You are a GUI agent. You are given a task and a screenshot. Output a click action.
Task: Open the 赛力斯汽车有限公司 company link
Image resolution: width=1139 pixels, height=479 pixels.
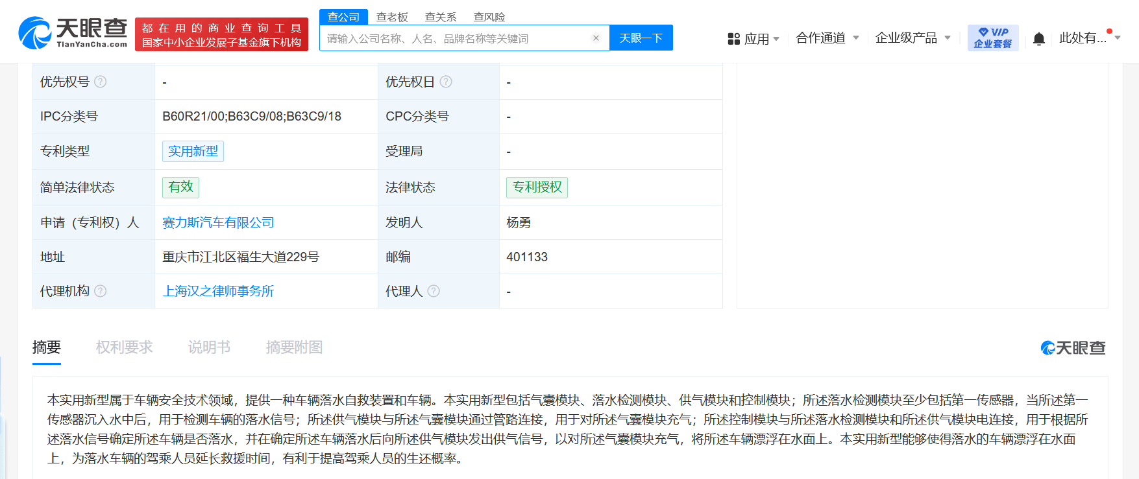(x=218, y=222)
